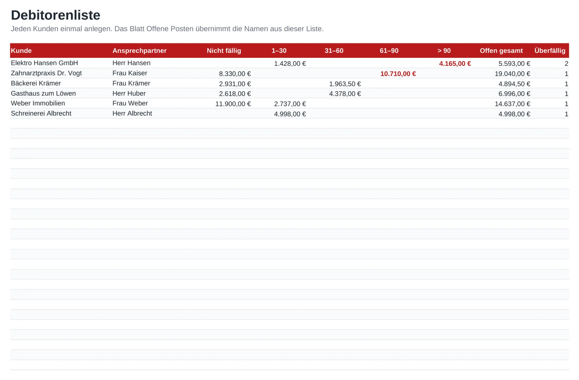
Task: Click the Nicht fällig column header
Action: (x=224, y=51)
